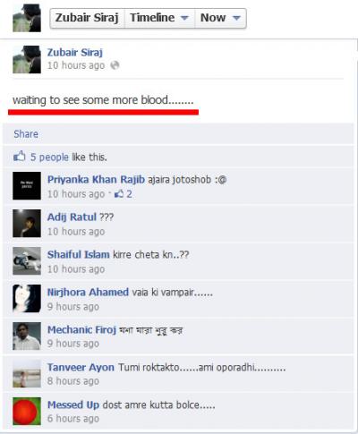Image resolution: width=358 pixels, height=434 pixels.
Task: Click the globe privacy icon next to 10 hours ago
Action: pyautogui.click(x=115, y=65)
